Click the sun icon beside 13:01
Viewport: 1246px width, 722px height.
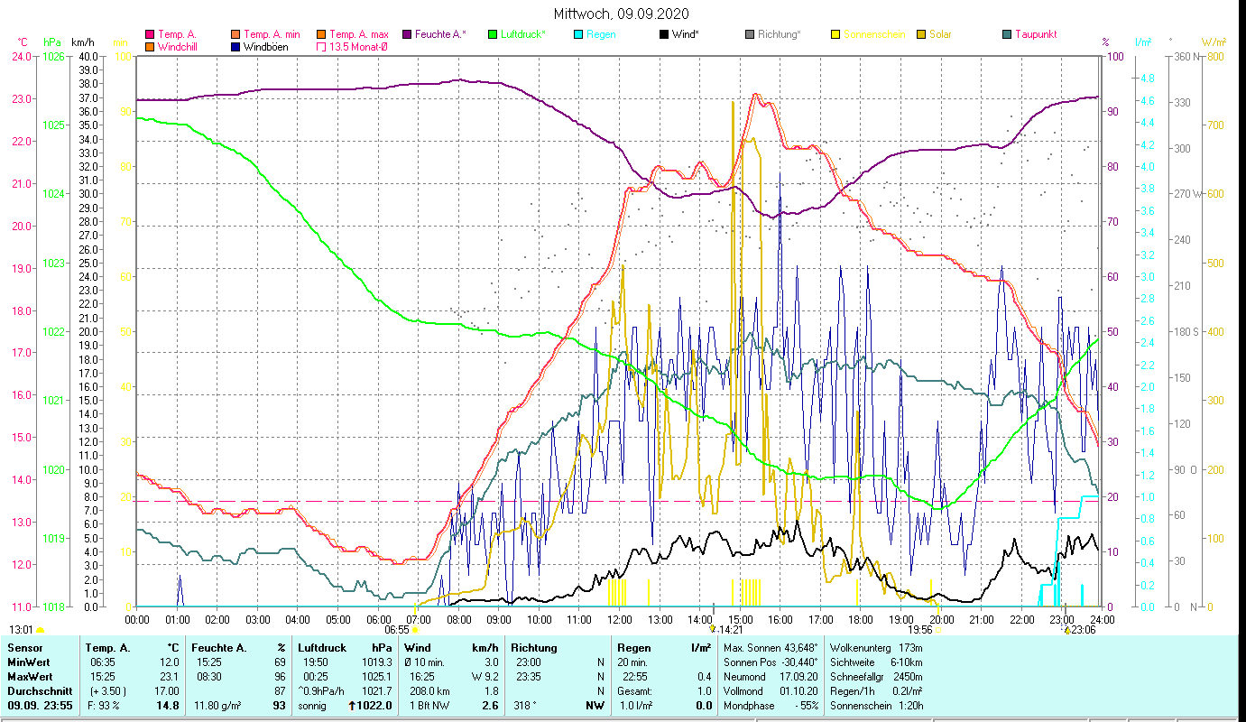click(40, 630)
